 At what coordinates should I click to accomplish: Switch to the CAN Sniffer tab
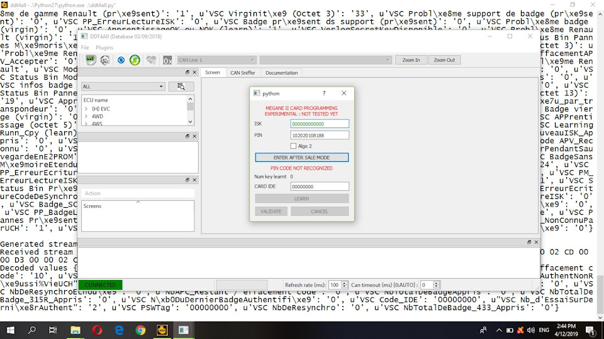[243, 73]
